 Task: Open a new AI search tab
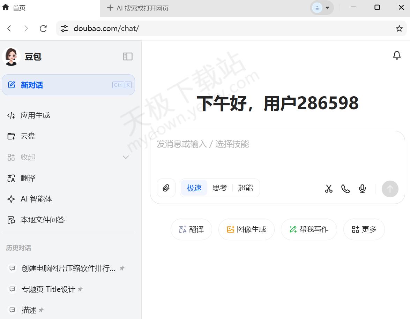(x=138, y=8)
